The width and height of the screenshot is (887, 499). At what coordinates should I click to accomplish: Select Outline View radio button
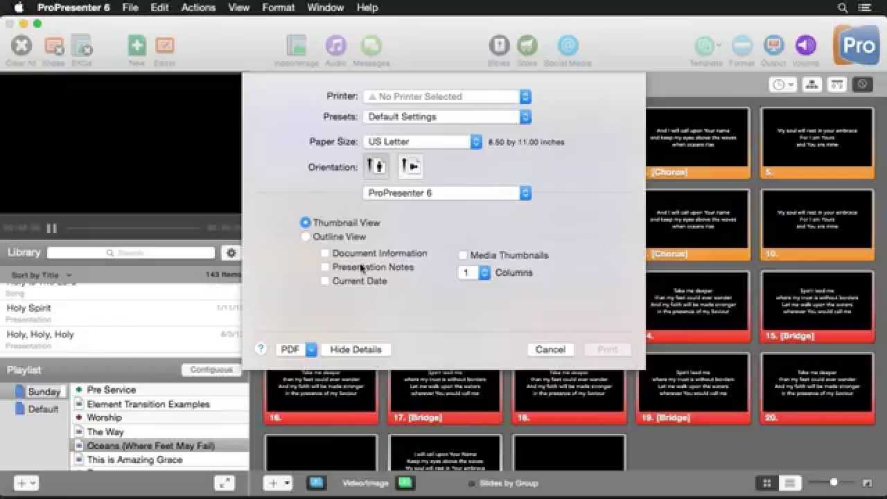(305, 236)
